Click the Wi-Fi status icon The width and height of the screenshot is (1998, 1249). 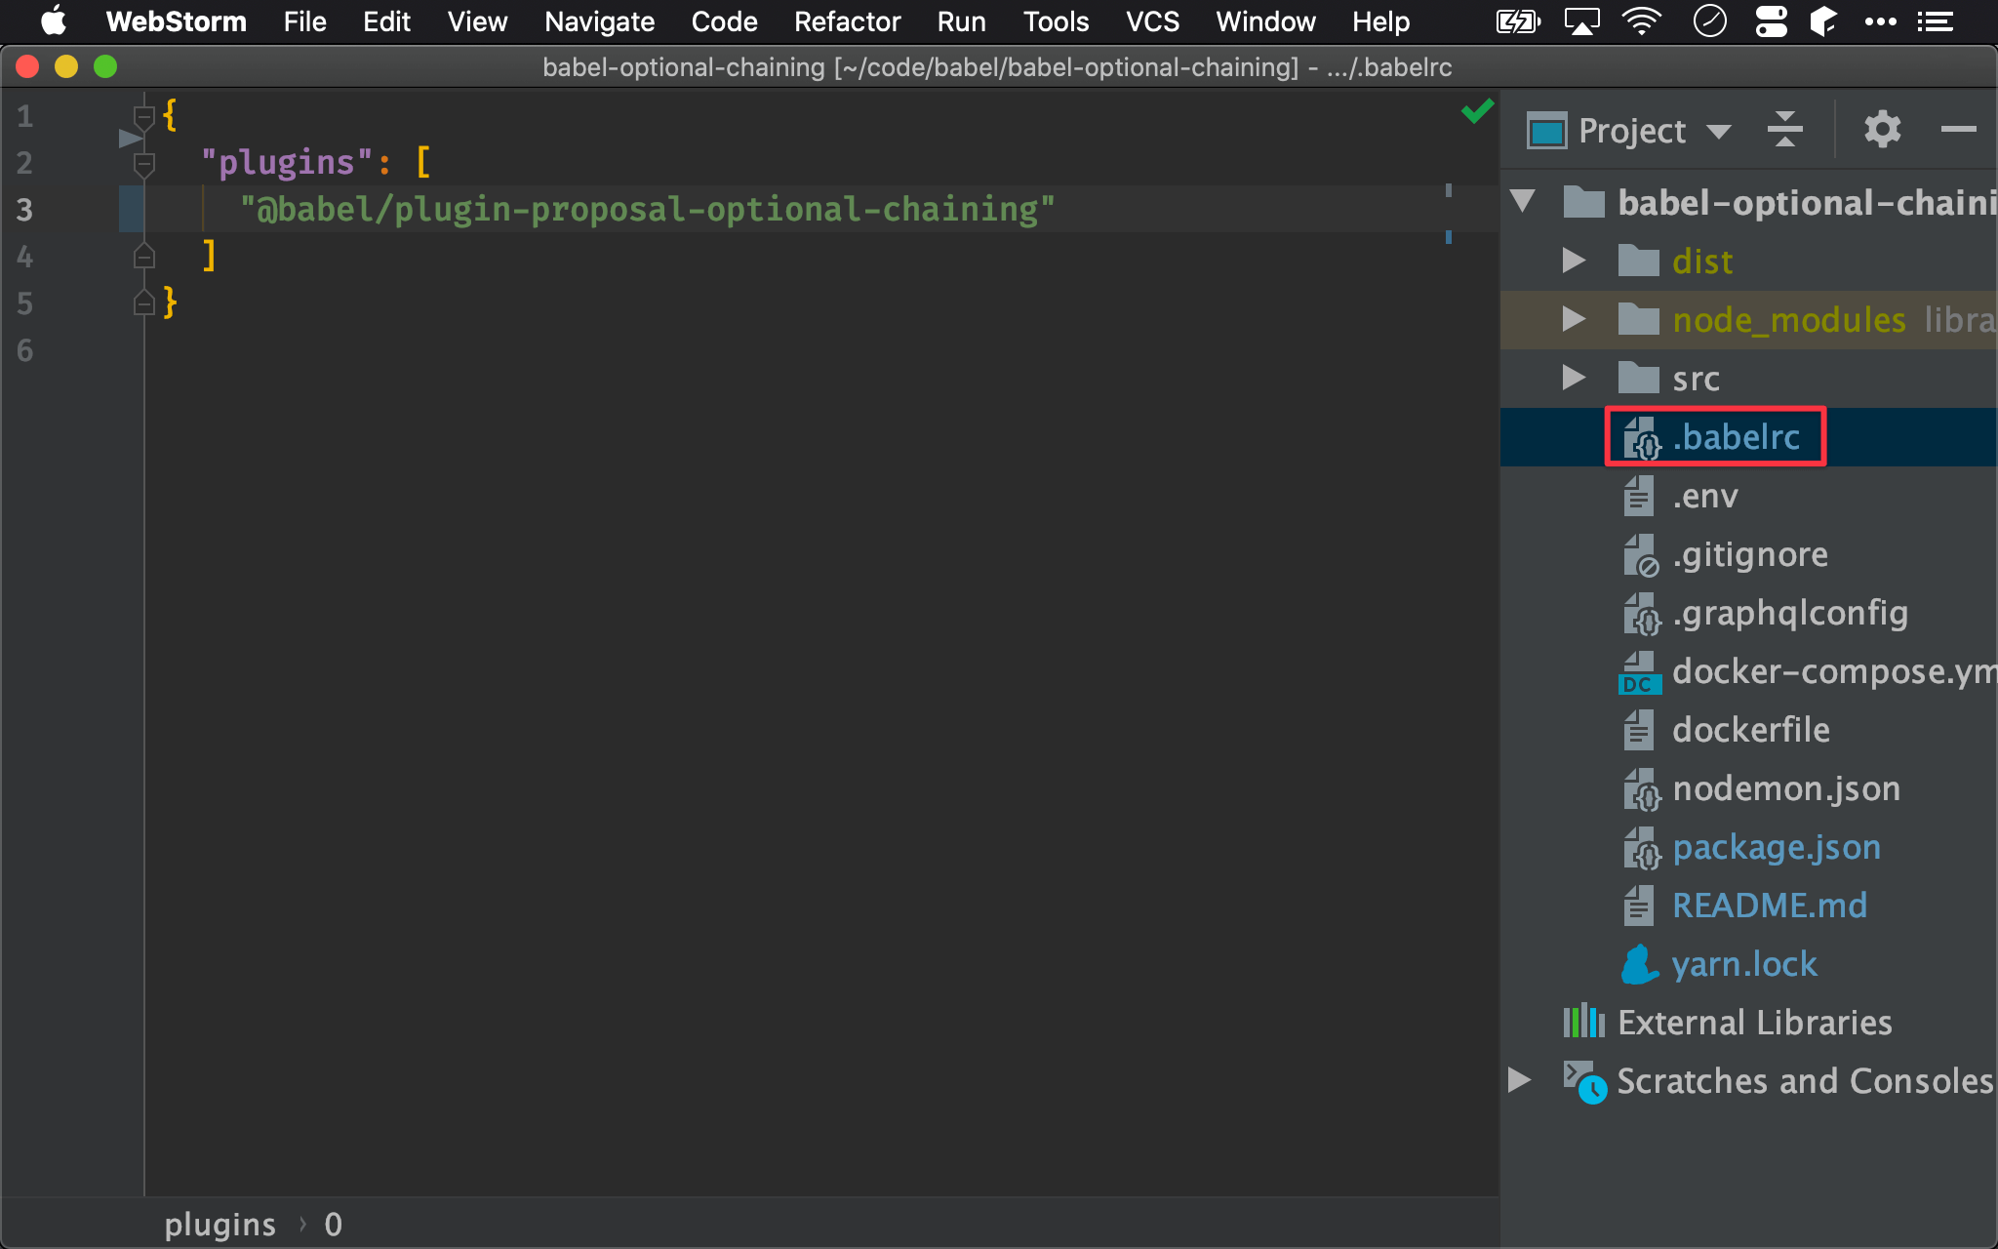[x=1642, y=20]
